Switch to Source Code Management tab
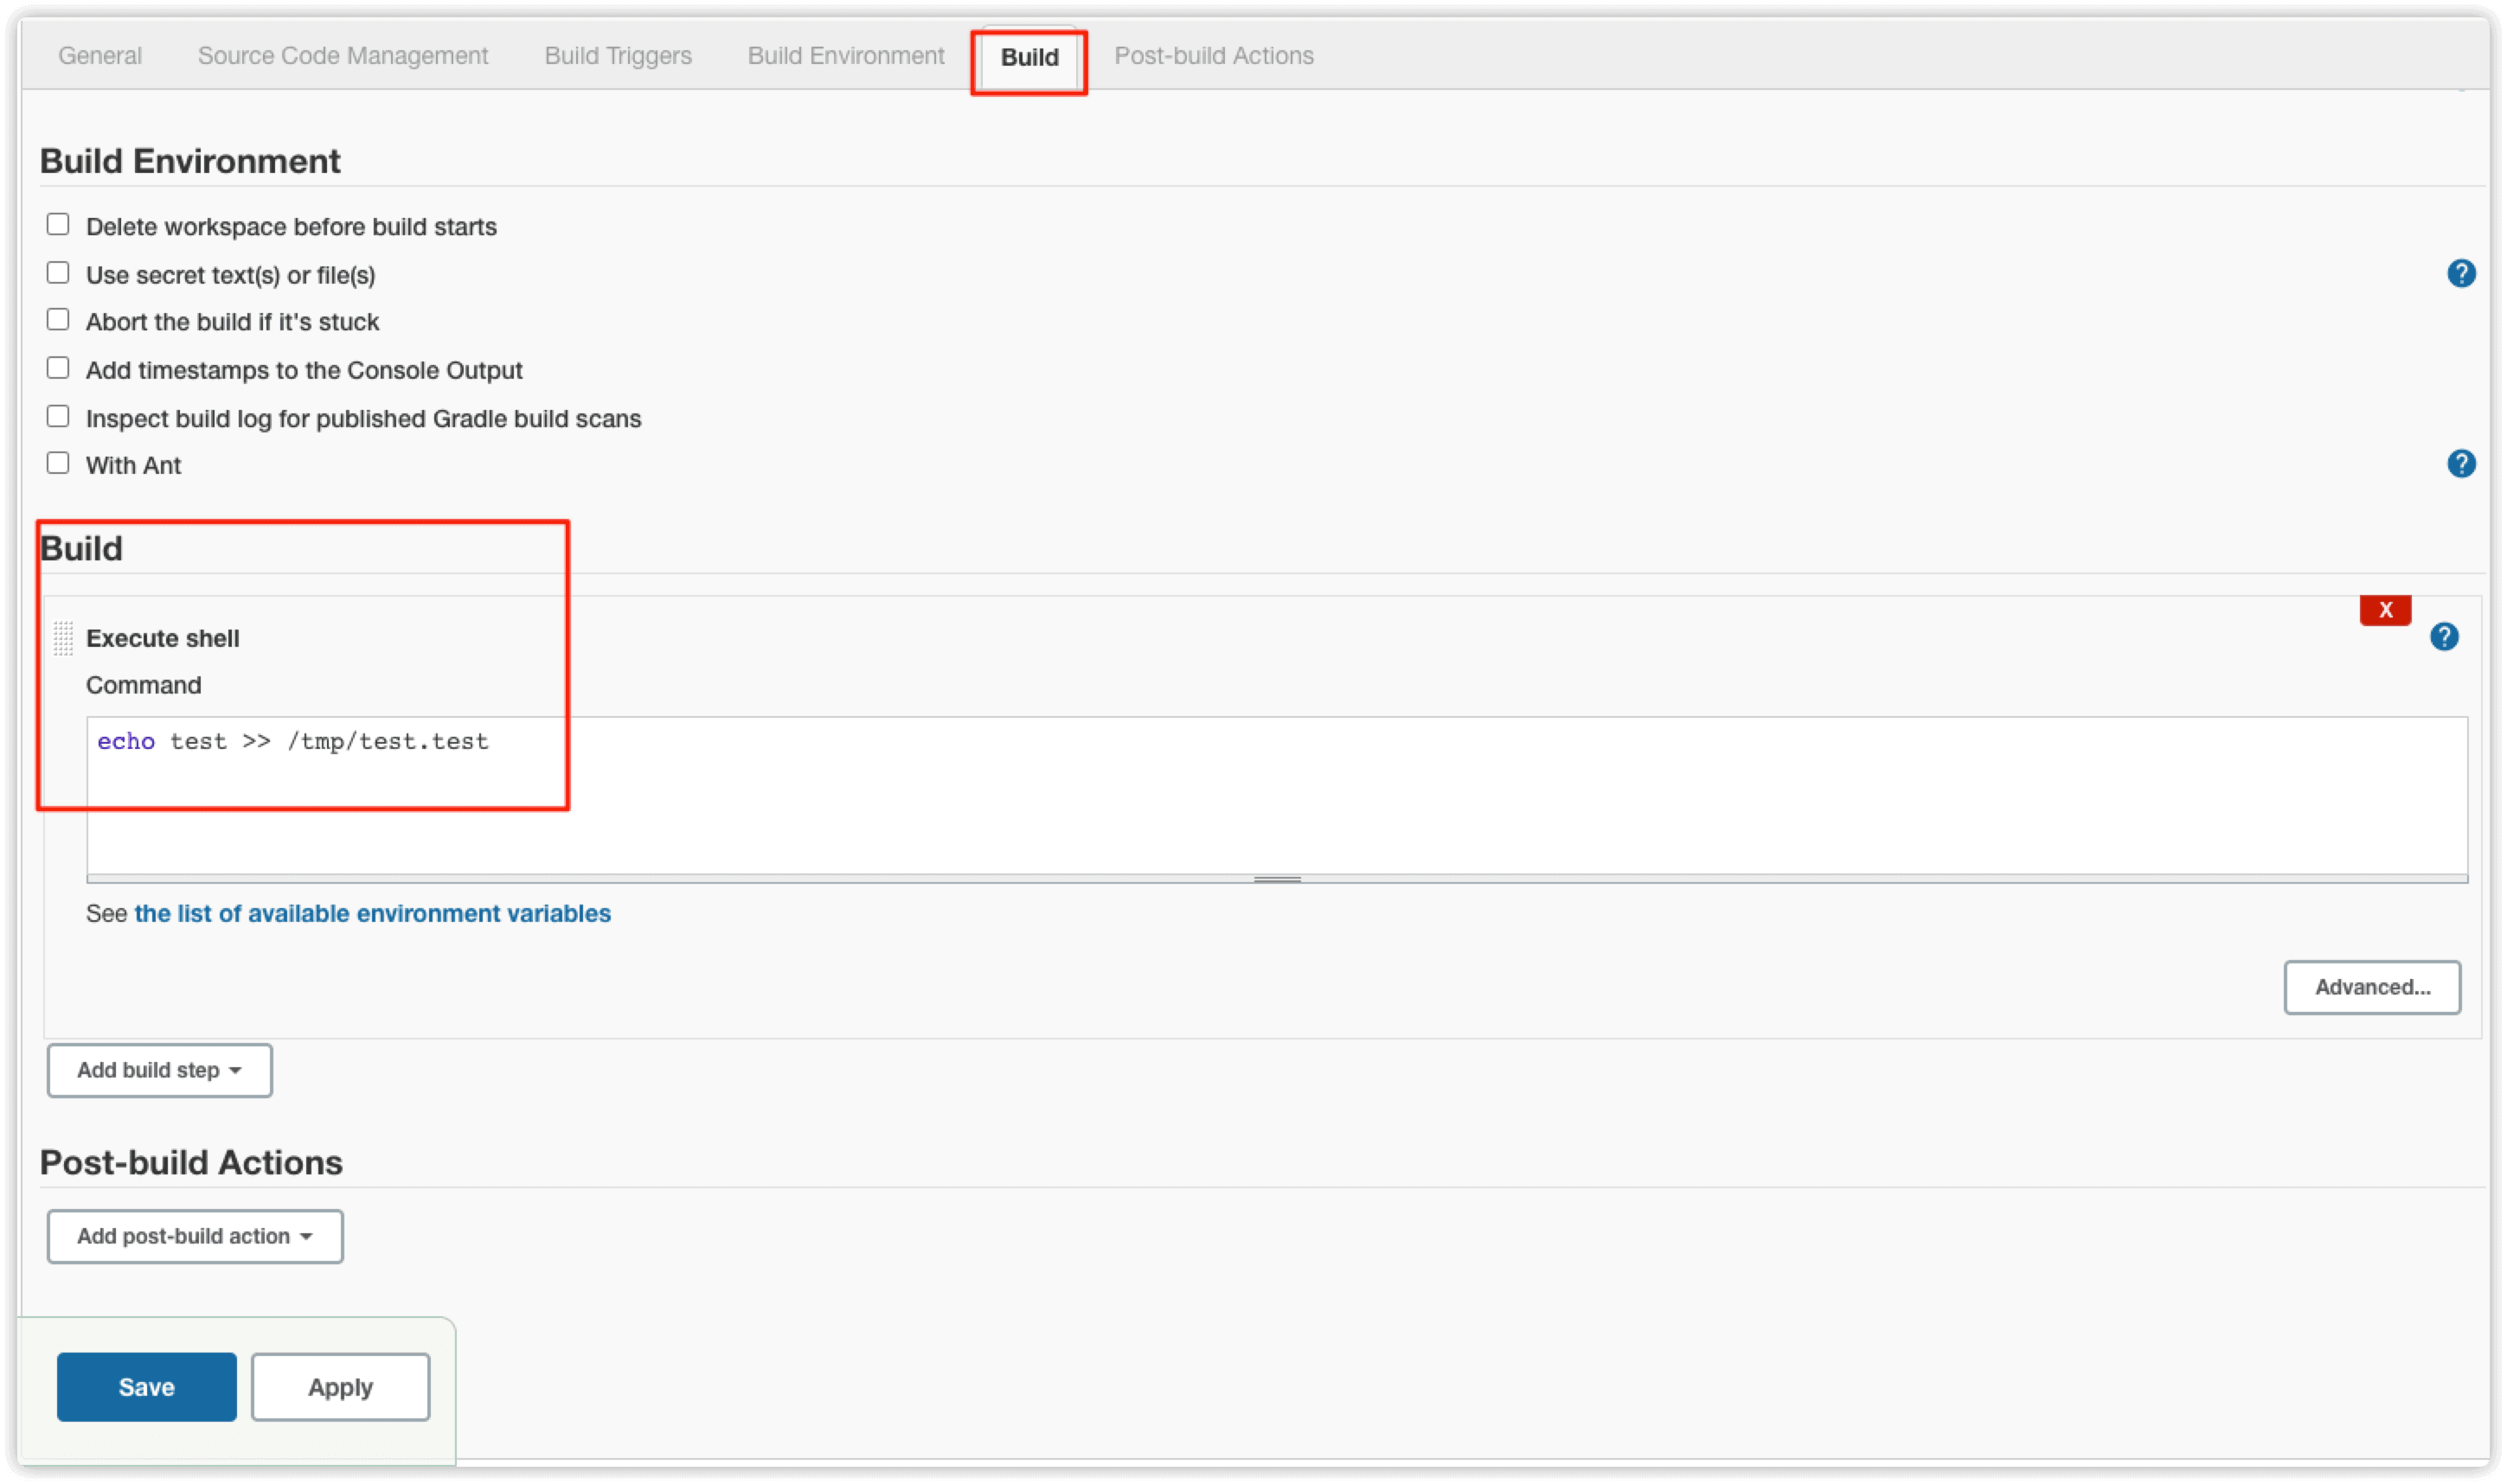This screenshot has width=2507, height=1484. tap(342, 56)
